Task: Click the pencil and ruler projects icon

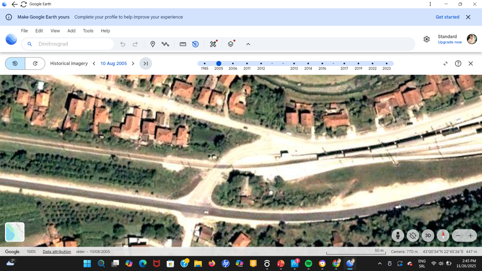Action: pos(213,44)
